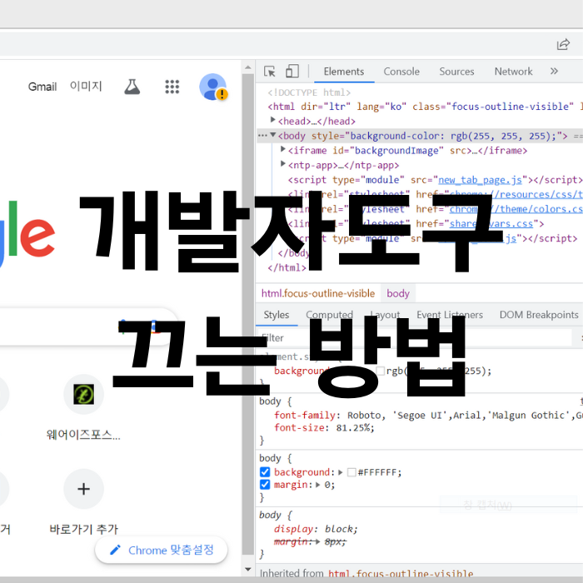Screen dimensions: 583x583
Task: Open the Google apps grid icon
Action: [x=172, y=87]
